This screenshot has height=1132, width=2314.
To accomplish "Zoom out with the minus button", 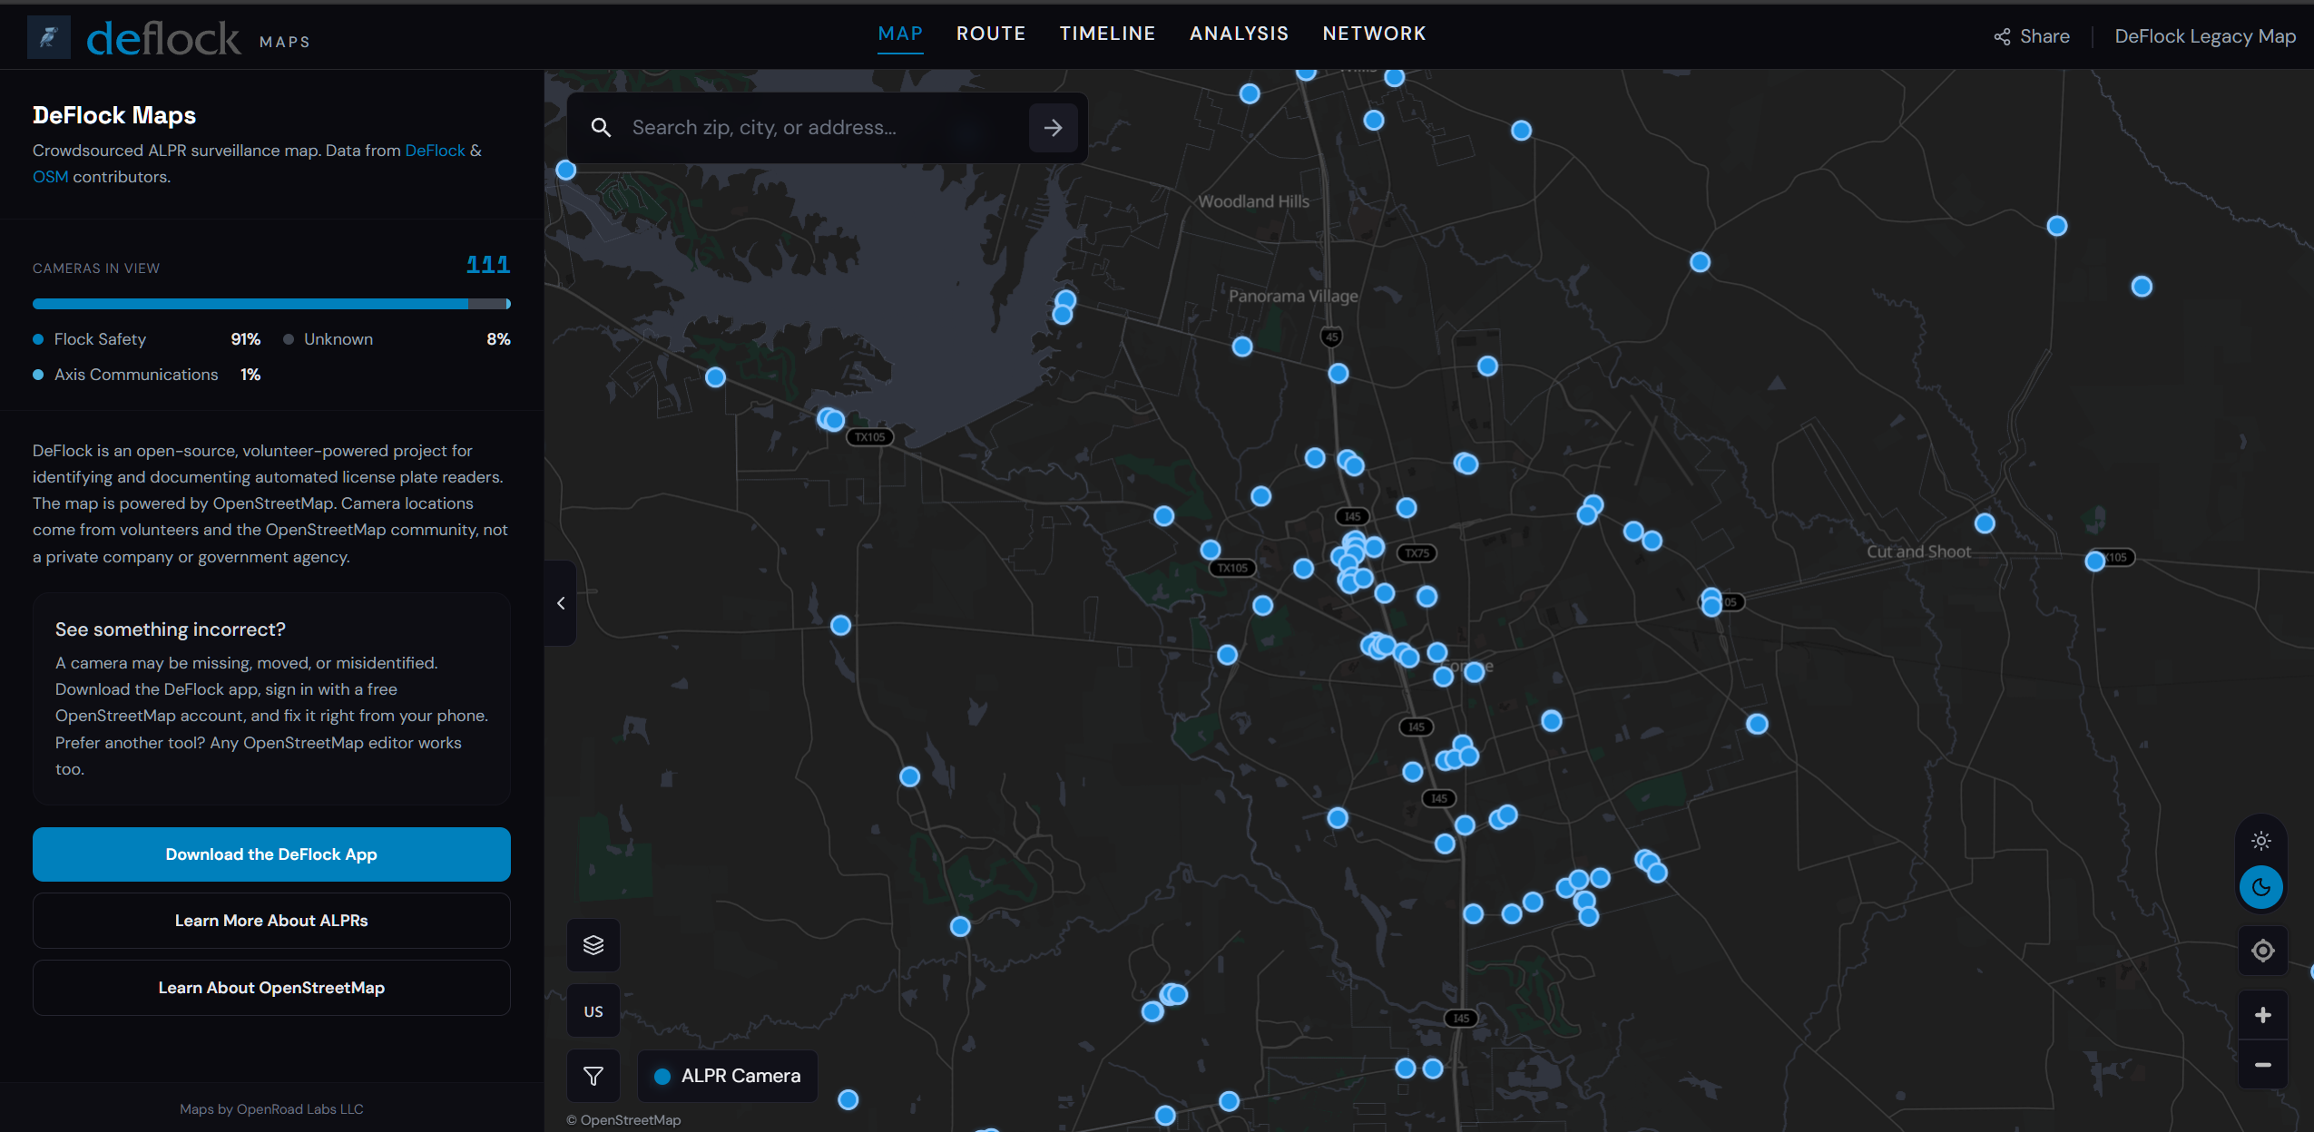I will pyautogui.click(x=2263, y=1065).
